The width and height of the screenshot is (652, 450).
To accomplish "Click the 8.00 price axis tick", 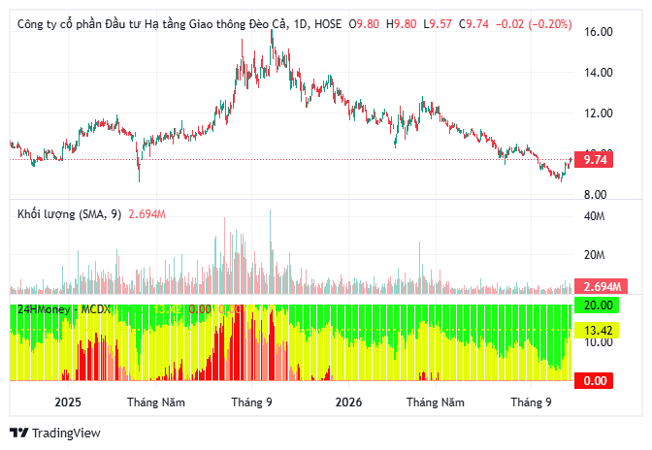I will (596, 195).
